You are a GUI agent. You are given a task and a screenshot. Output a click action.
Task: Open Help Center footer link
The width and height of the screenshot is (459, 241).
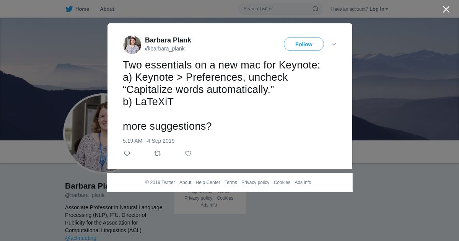(x=208, y=182)
